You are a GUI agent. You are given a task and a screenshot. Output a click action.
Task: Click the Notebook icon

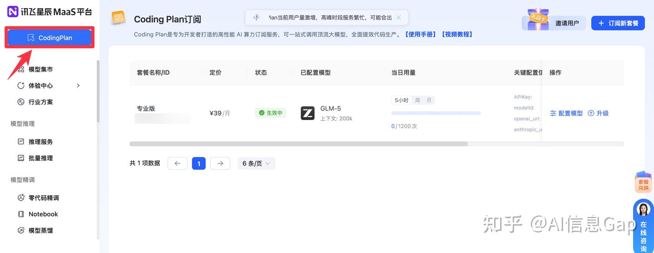pos(21,214)
